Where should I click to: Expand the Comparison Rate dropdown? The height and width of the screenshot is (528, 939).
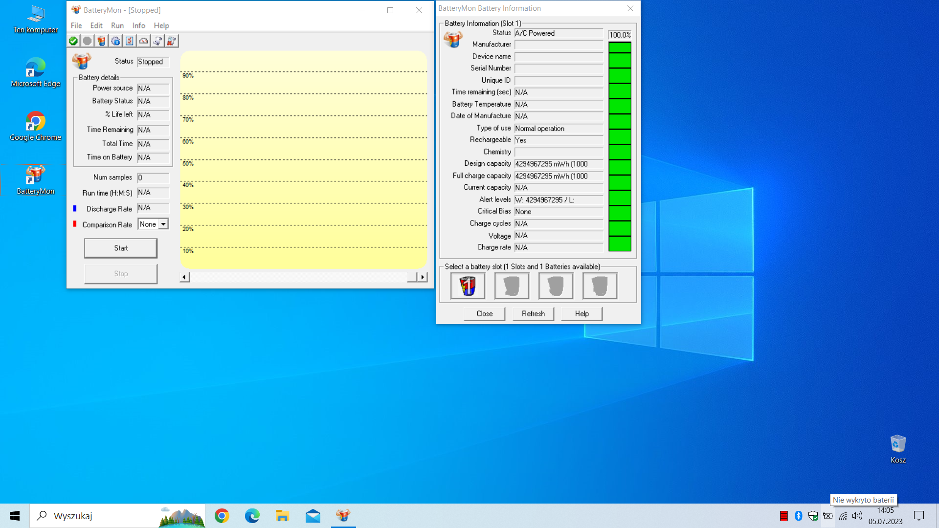163,224
